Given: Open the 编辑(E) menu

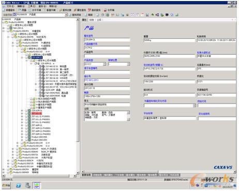Looking at the screenshot, I should tap(21, 6).
